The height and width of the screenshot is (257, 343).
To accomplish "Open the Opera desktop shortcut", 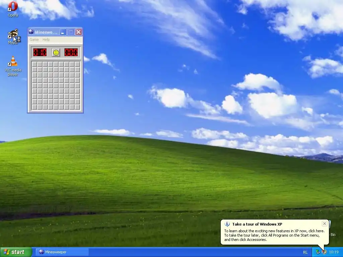I will [13, 6].
